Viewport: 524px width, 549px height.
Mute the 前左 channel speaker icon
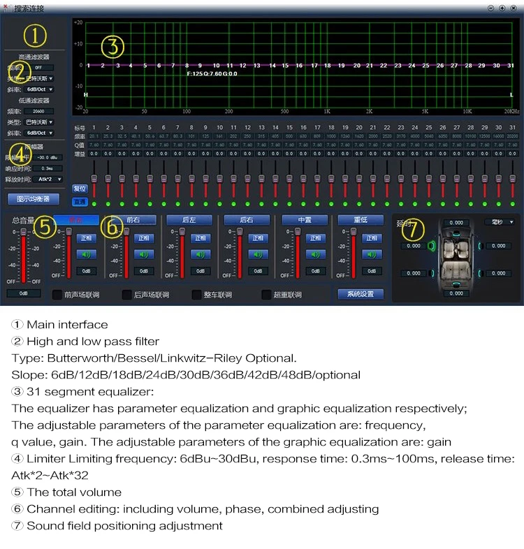(86, 254)
